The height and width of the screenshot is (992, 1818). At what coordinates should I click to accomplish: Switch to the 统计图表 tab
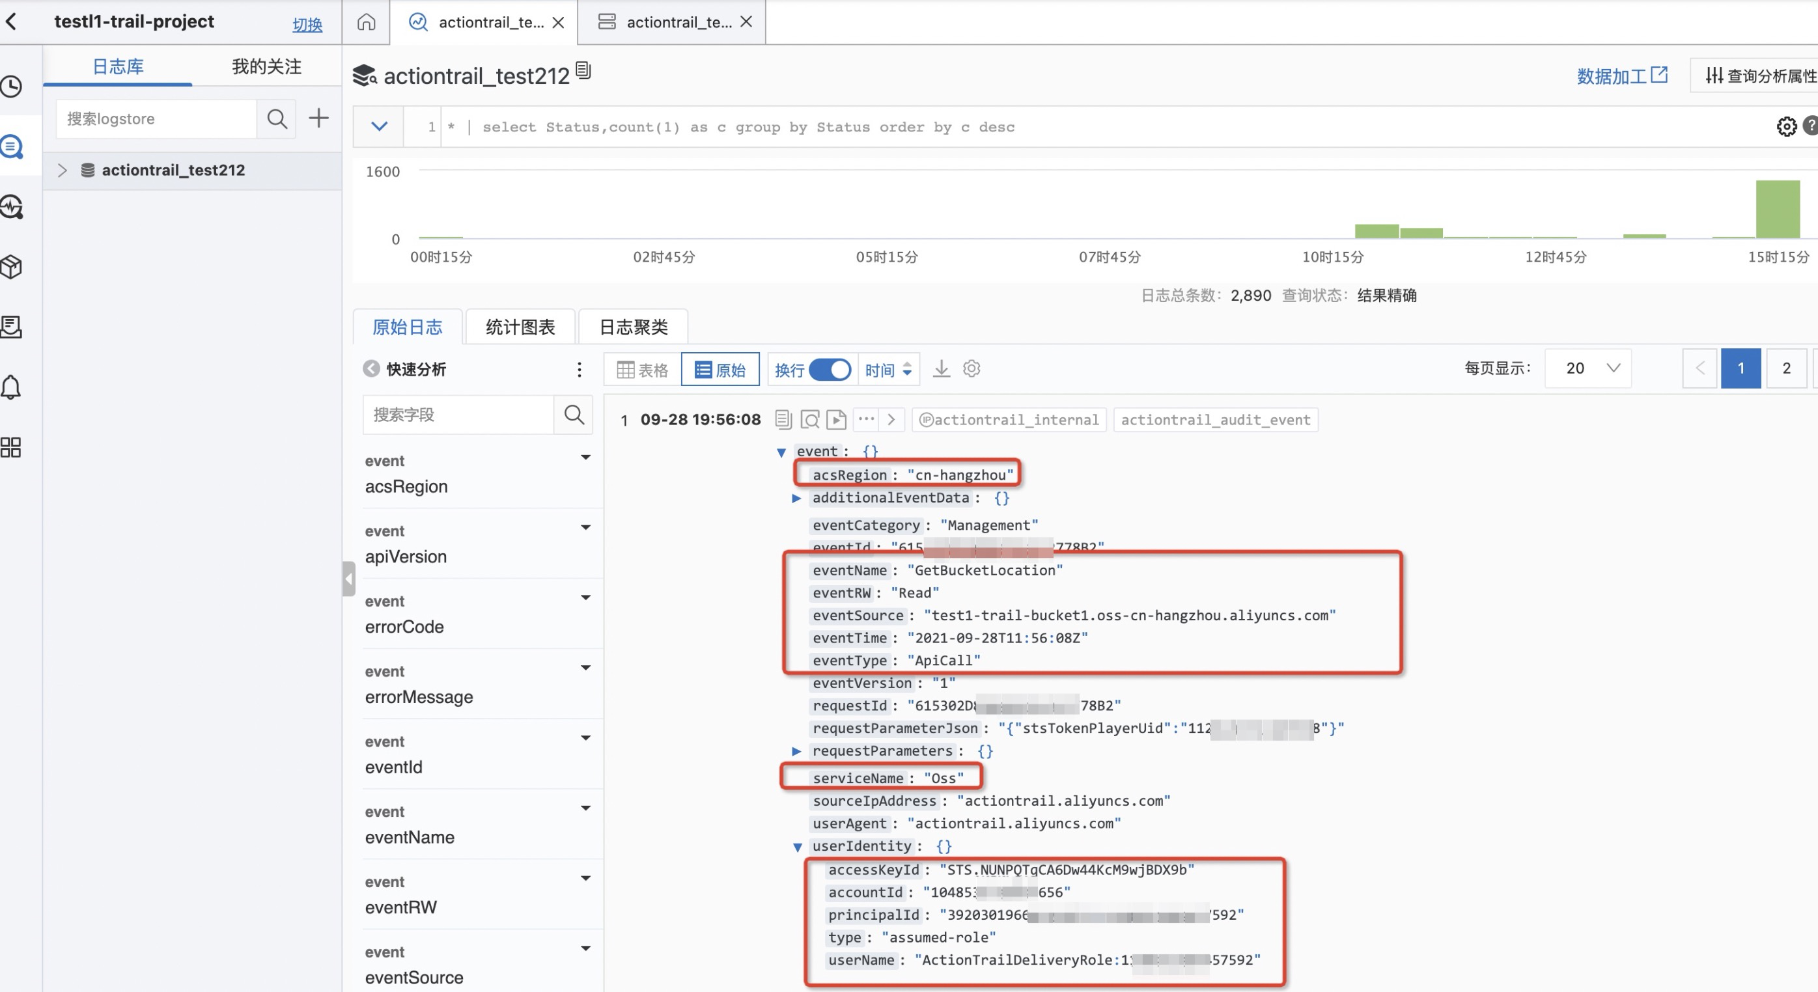tap(520, 327)
